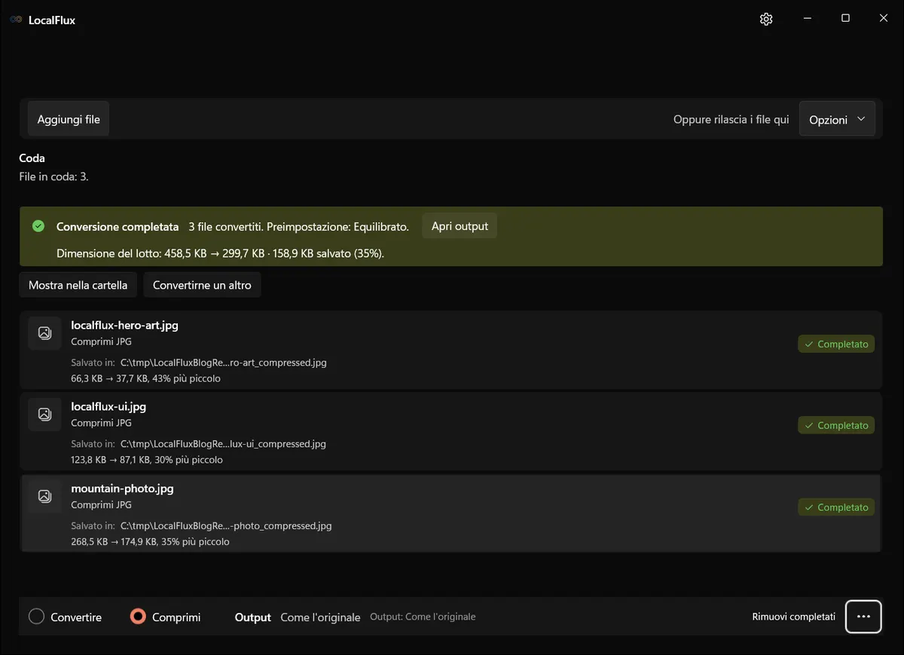Click the 'Coda' heading
The height and width of the screenshot is (655, 904).
coord(32,158)
